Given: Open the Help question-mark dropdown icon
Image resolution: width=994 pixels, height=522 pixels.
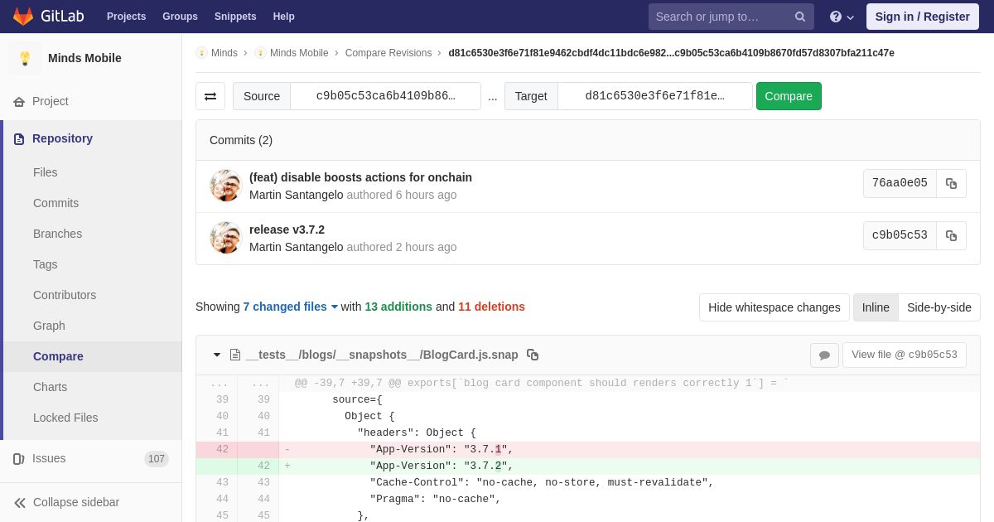Looking at the screenshot, I should (x=842, y=17).
